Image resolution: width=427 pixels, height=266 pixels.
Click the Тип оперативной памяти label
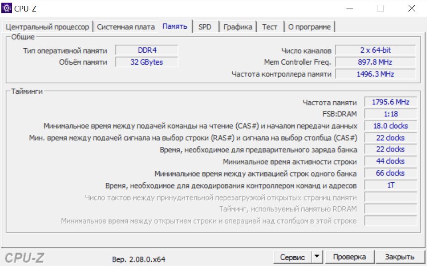pyautogui.click(x=65, y=51)
